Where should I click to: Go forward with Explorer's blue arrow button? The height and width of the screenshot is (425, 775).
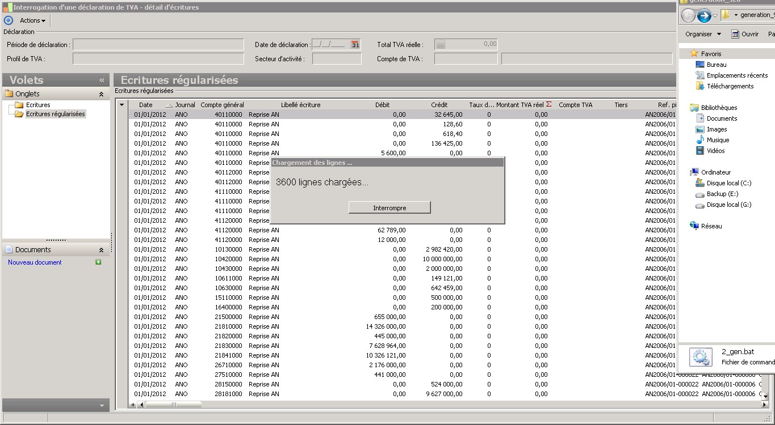point(704,16)
